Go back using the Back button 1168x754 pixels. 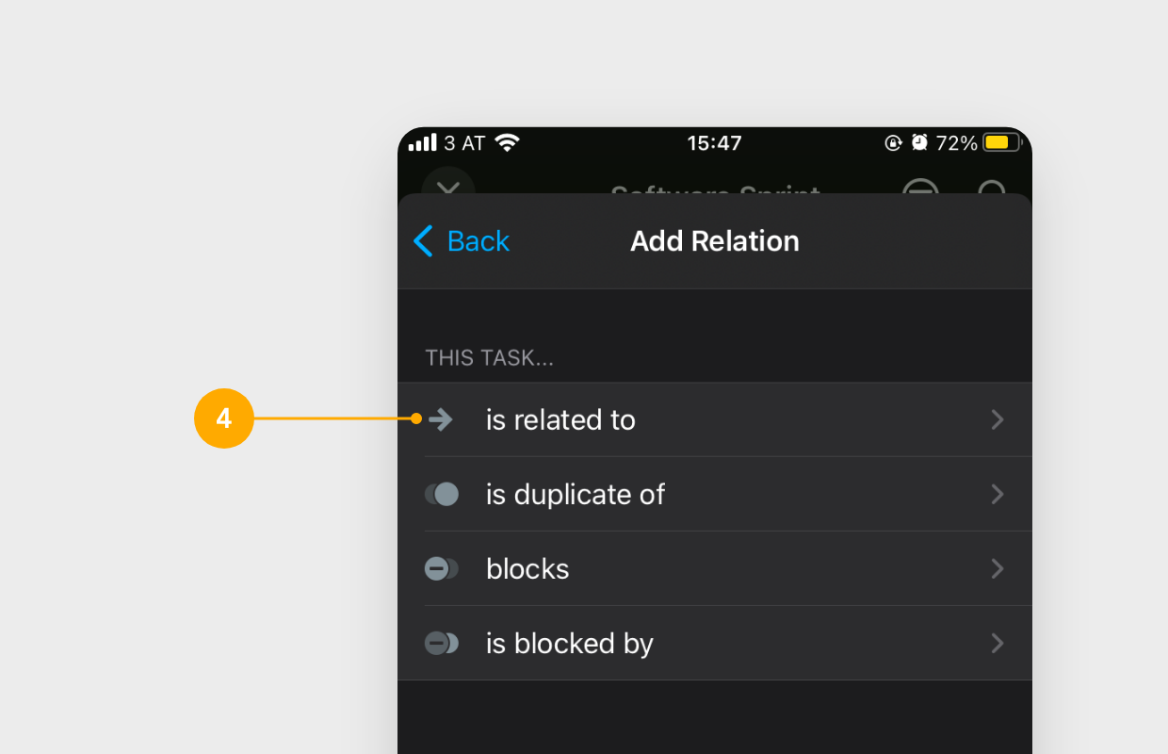(x=461, y=241)
